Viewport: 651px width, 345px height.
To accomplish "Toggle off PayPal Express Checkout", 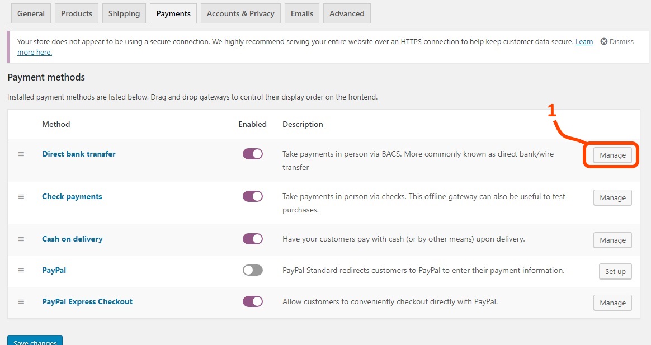I will coord(252,301).
